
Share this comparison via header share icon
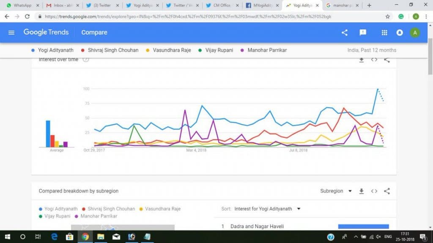344,33
